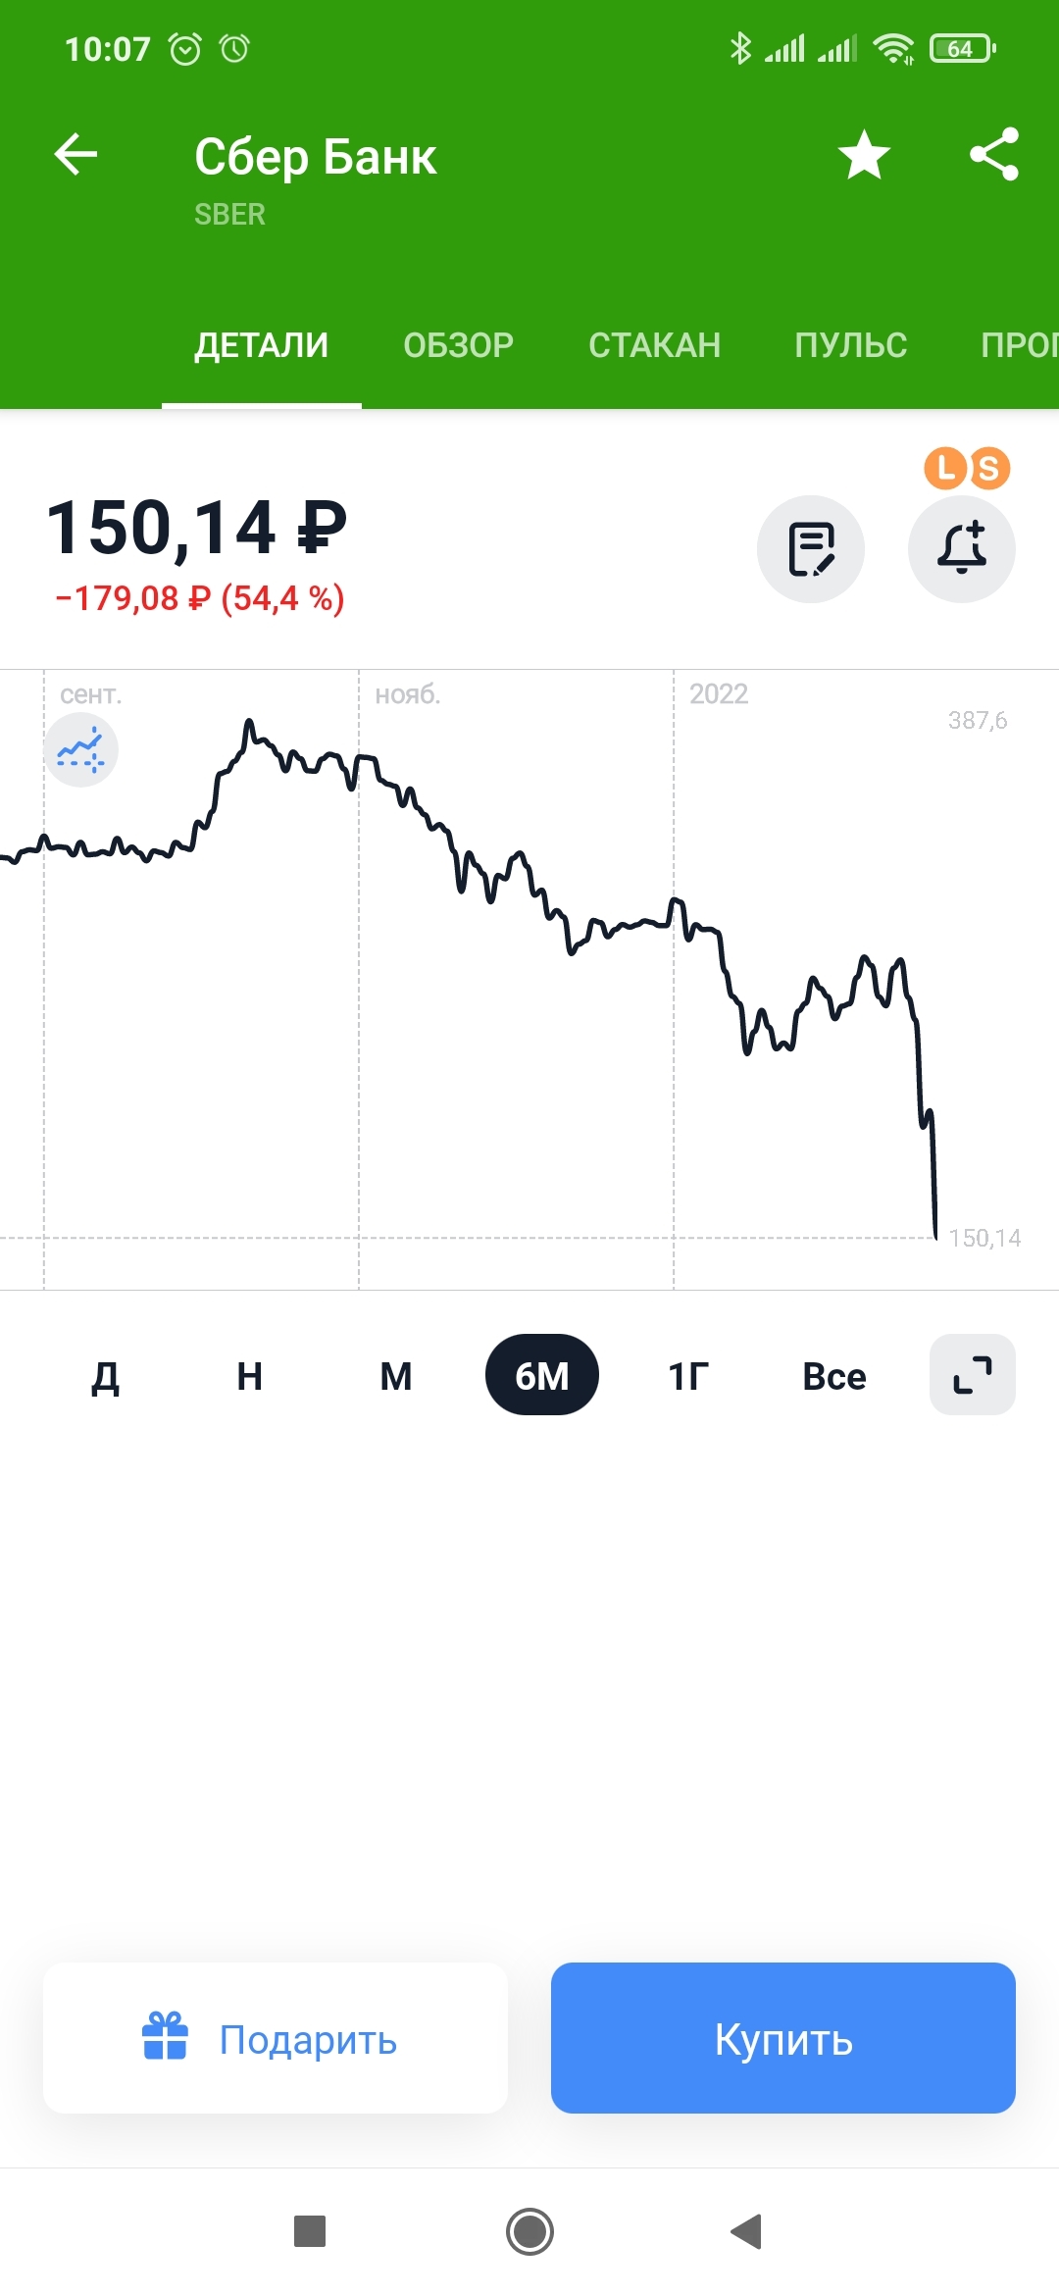
Task: Select the Н week chart period
Action: pos(250,1376)
